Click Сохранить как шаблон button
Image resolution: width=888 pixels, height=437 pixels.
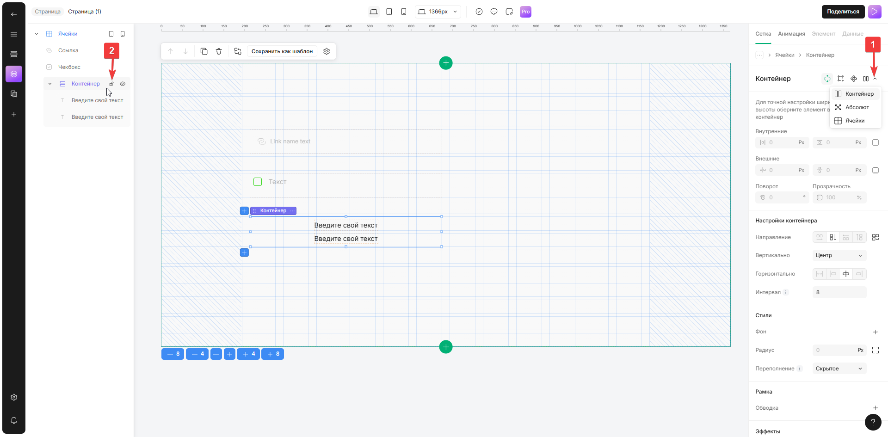[282, 51]
